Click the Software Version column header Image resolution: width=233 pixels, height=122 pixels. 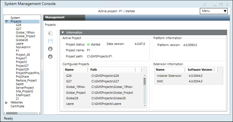click(200, 70)
